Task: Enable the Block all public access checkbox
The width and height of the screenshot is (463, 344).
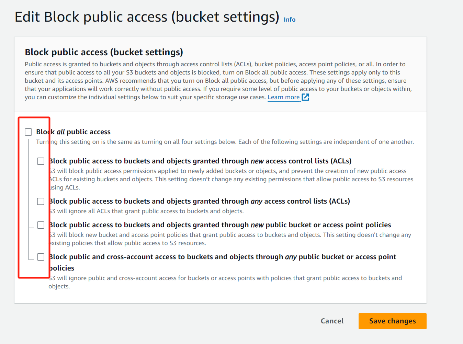Action: pyautogui.click(x=29, y=132)
